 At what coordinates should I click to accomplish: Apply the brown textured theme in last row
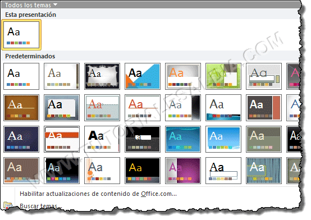(21, 171)
